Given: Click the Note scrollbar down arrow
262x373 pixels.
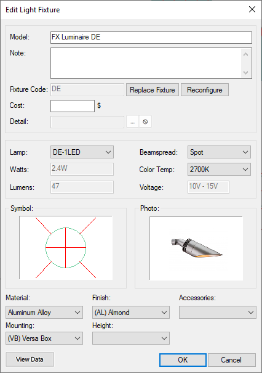Looking at the screenshot, I should (x=246, y=72).
